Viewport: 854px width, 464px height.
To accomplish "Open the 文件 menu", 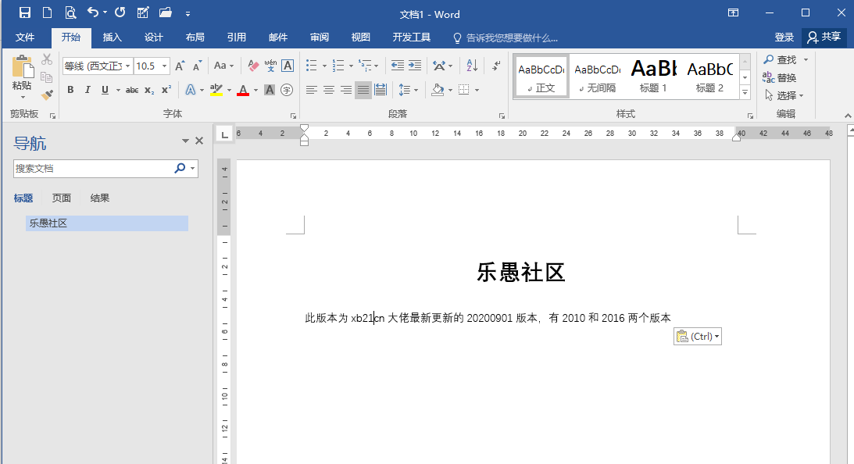I will tap(24, 37).
